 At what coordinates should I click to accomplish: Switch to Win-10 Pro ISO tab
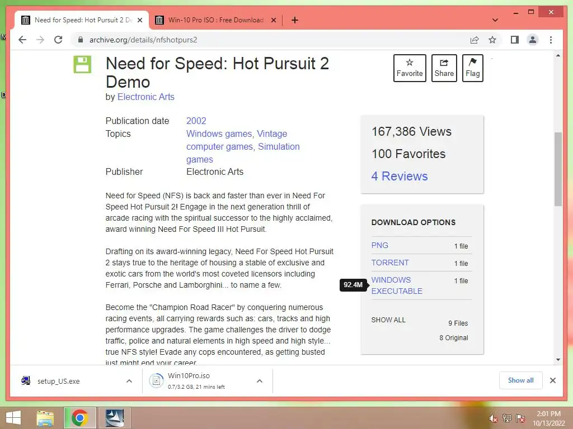coord(215,20)
